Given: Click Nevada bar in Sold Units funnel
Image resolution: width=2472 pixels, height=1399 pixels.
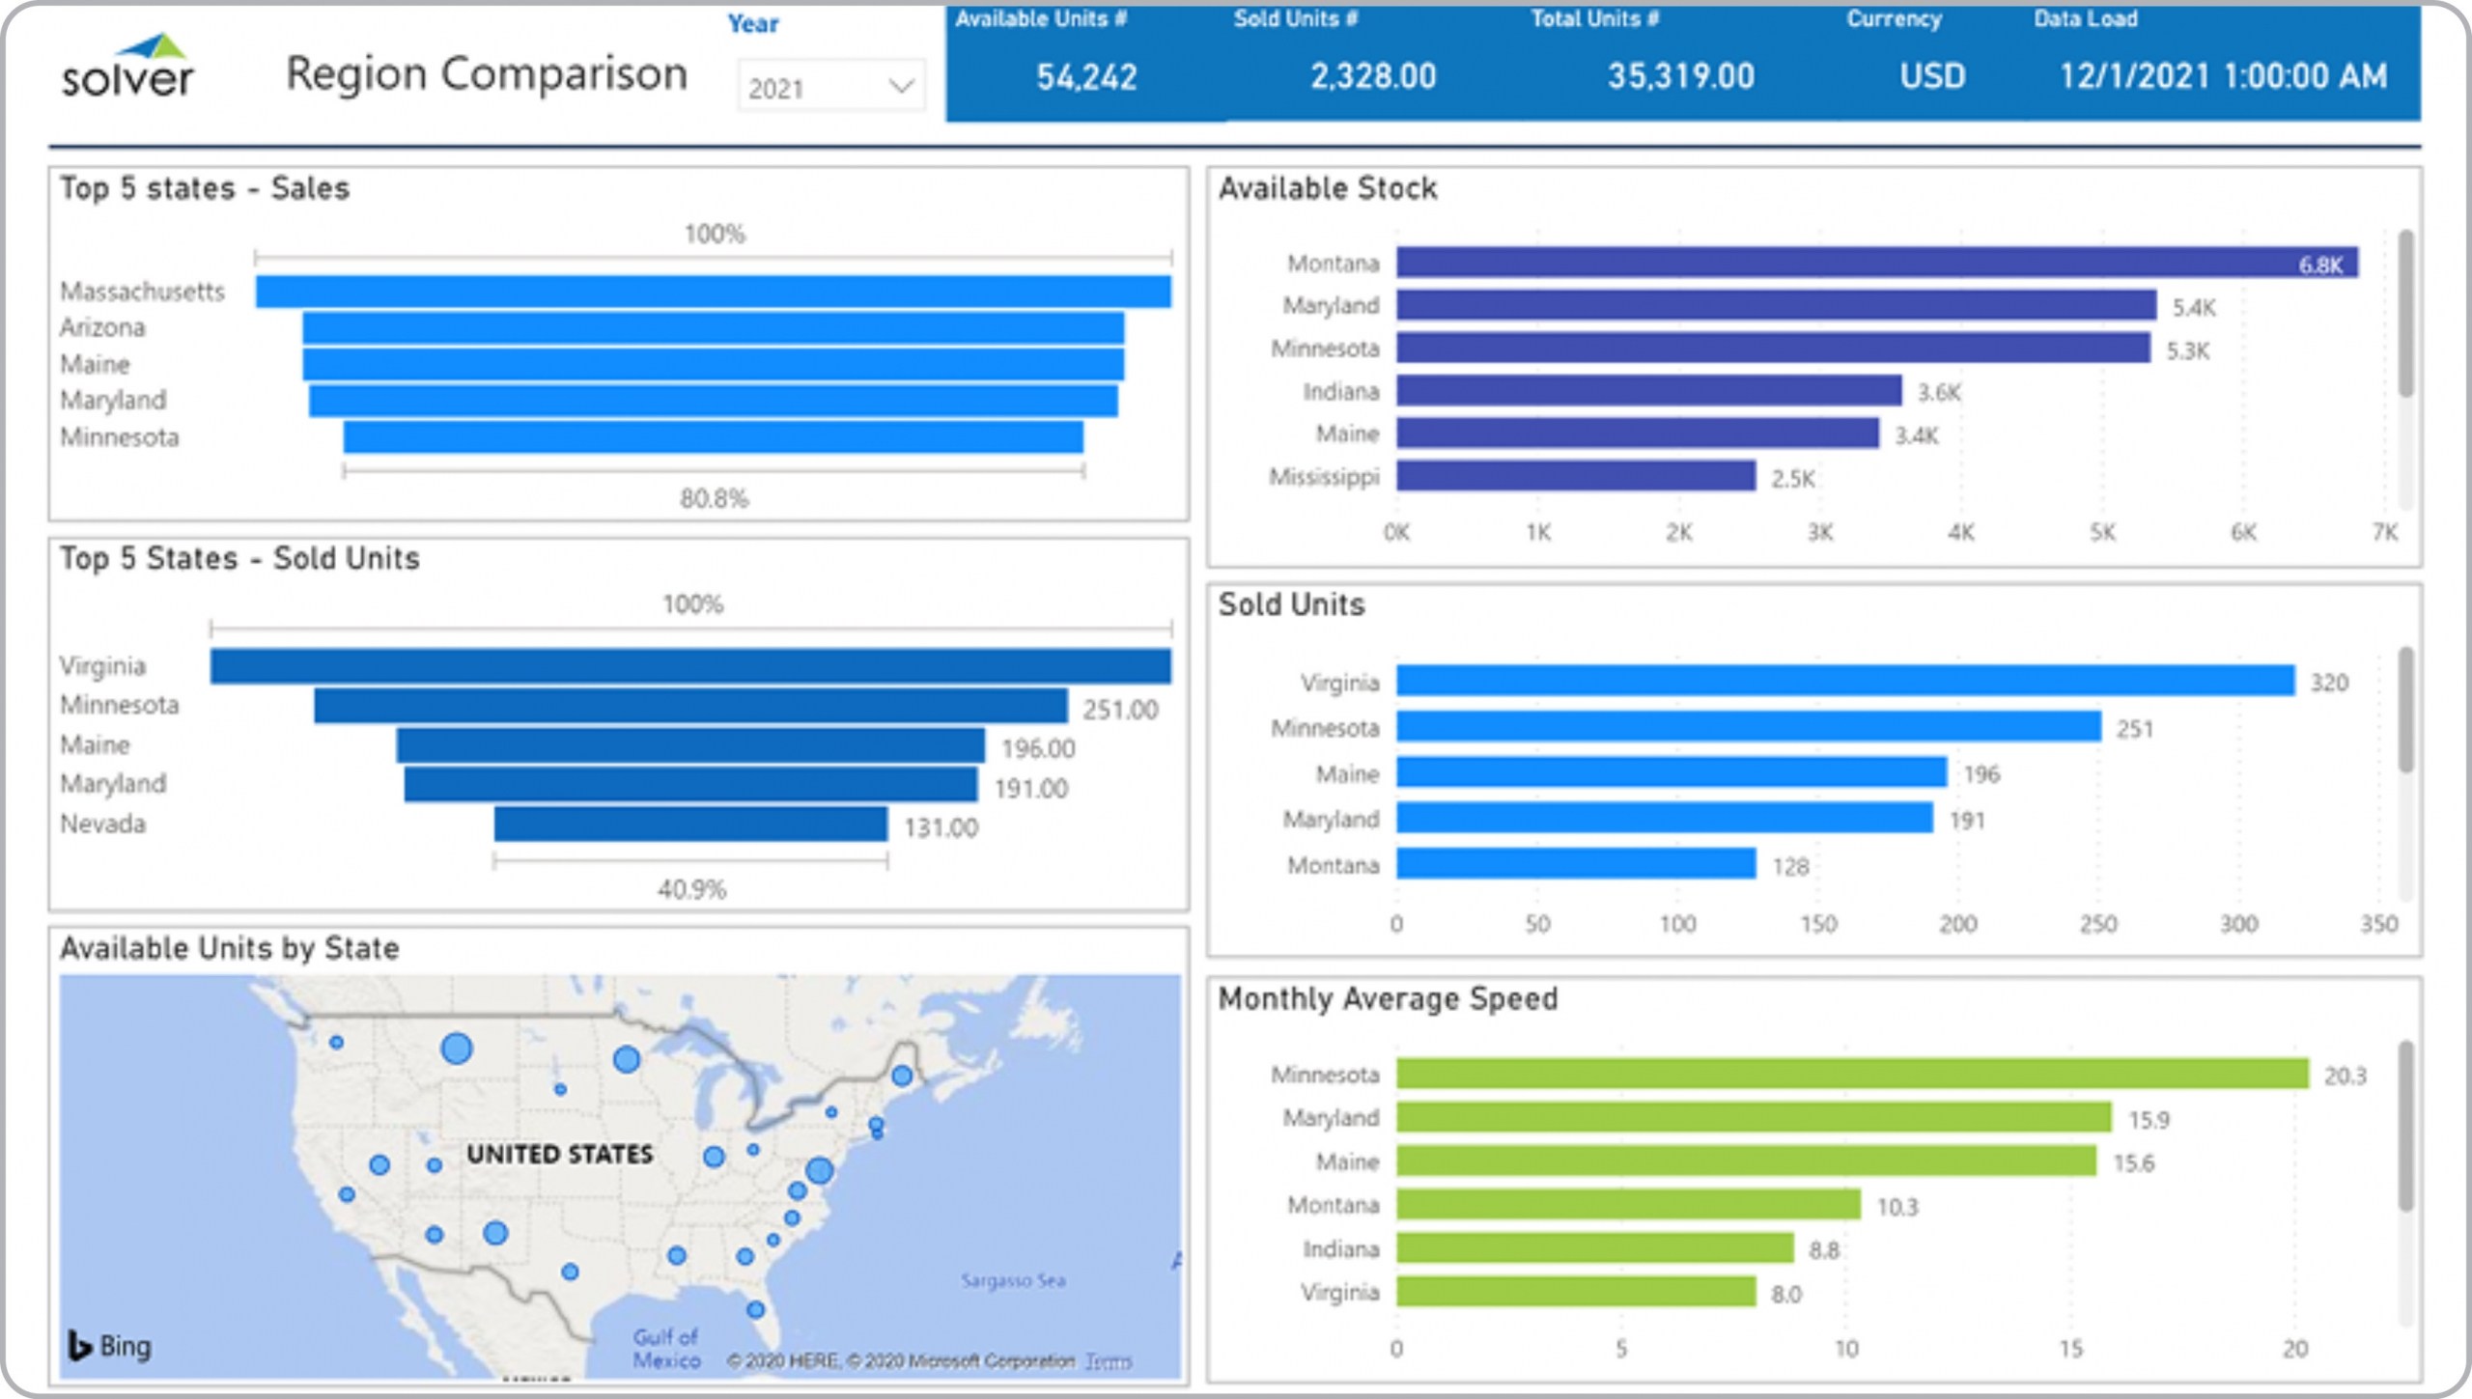Looking at the screenshot, I should tap(690, 825).
